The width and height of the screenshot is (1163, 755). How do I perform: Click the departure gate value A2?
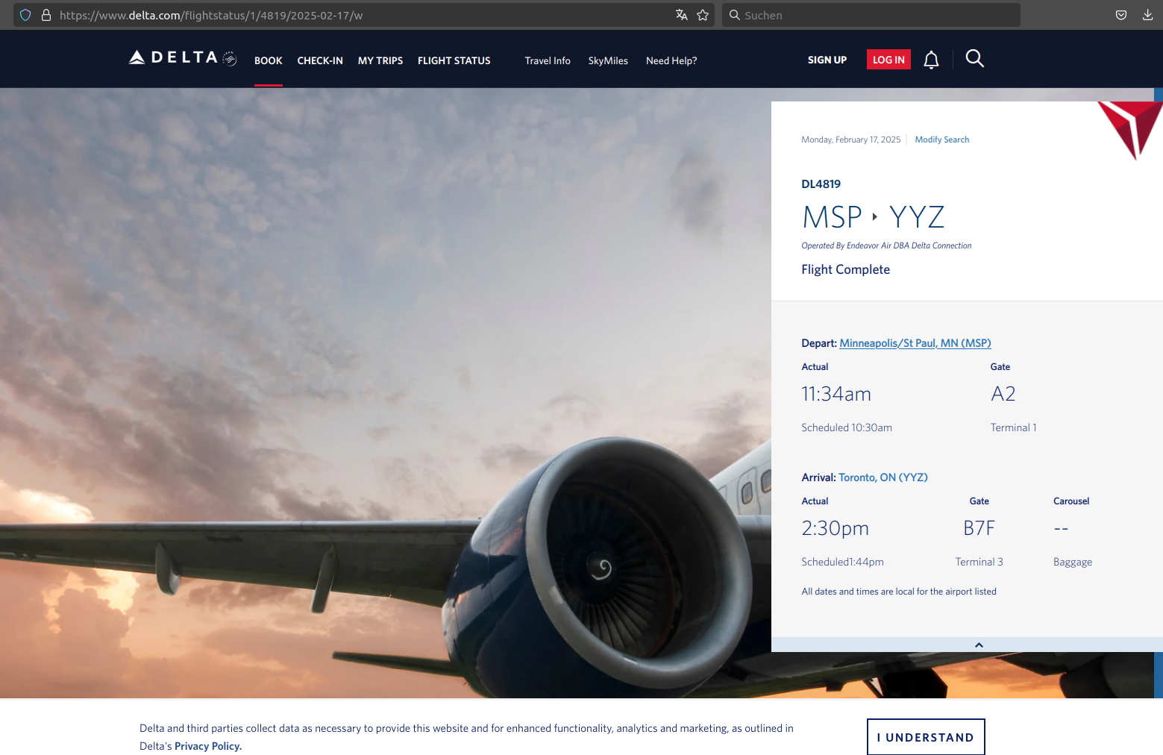coord(1003,394)
